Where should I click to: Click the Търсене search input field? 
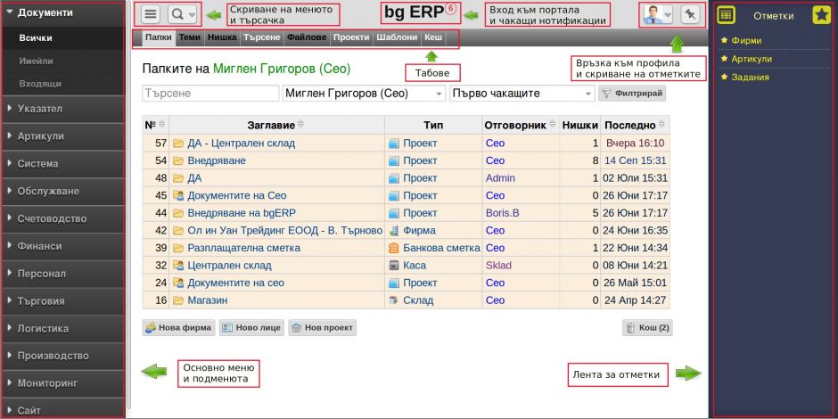210,94
